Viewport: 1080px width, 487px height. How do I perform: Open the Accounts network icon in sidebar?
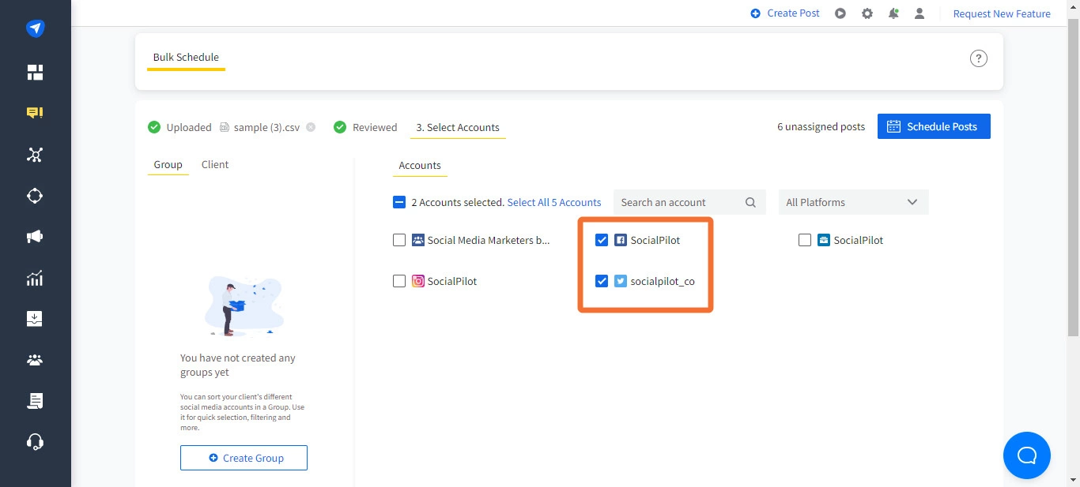coord(35,155)
